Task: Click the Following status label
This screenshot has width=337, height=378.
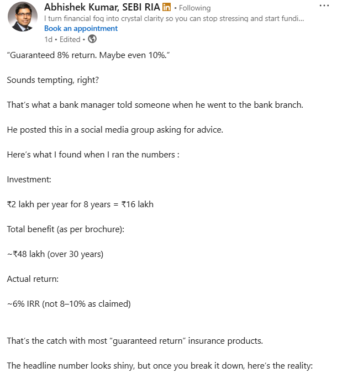Action: point(195,8)
